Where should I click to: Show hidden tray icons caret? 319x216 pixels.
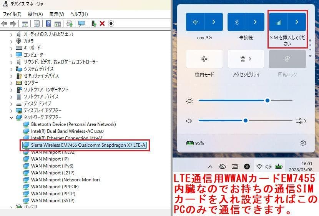pyautogui.click(x=210, y=167)
